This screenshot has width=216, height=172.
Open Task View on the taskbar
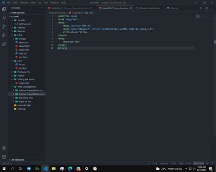[x=20, y=168]
